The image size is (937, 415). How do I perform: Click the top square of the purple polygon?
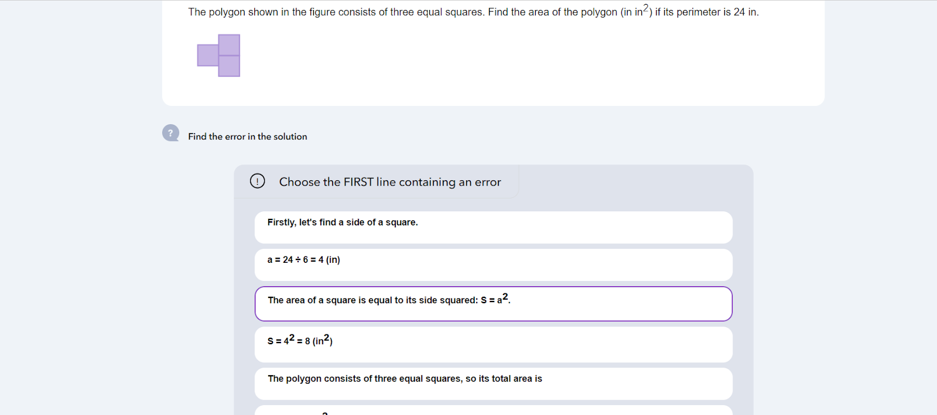tap(229, 45)
